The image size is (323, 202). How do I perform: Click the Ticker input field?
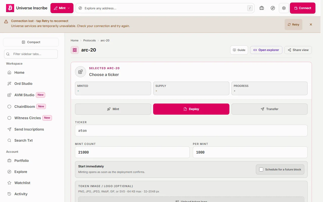191,131
